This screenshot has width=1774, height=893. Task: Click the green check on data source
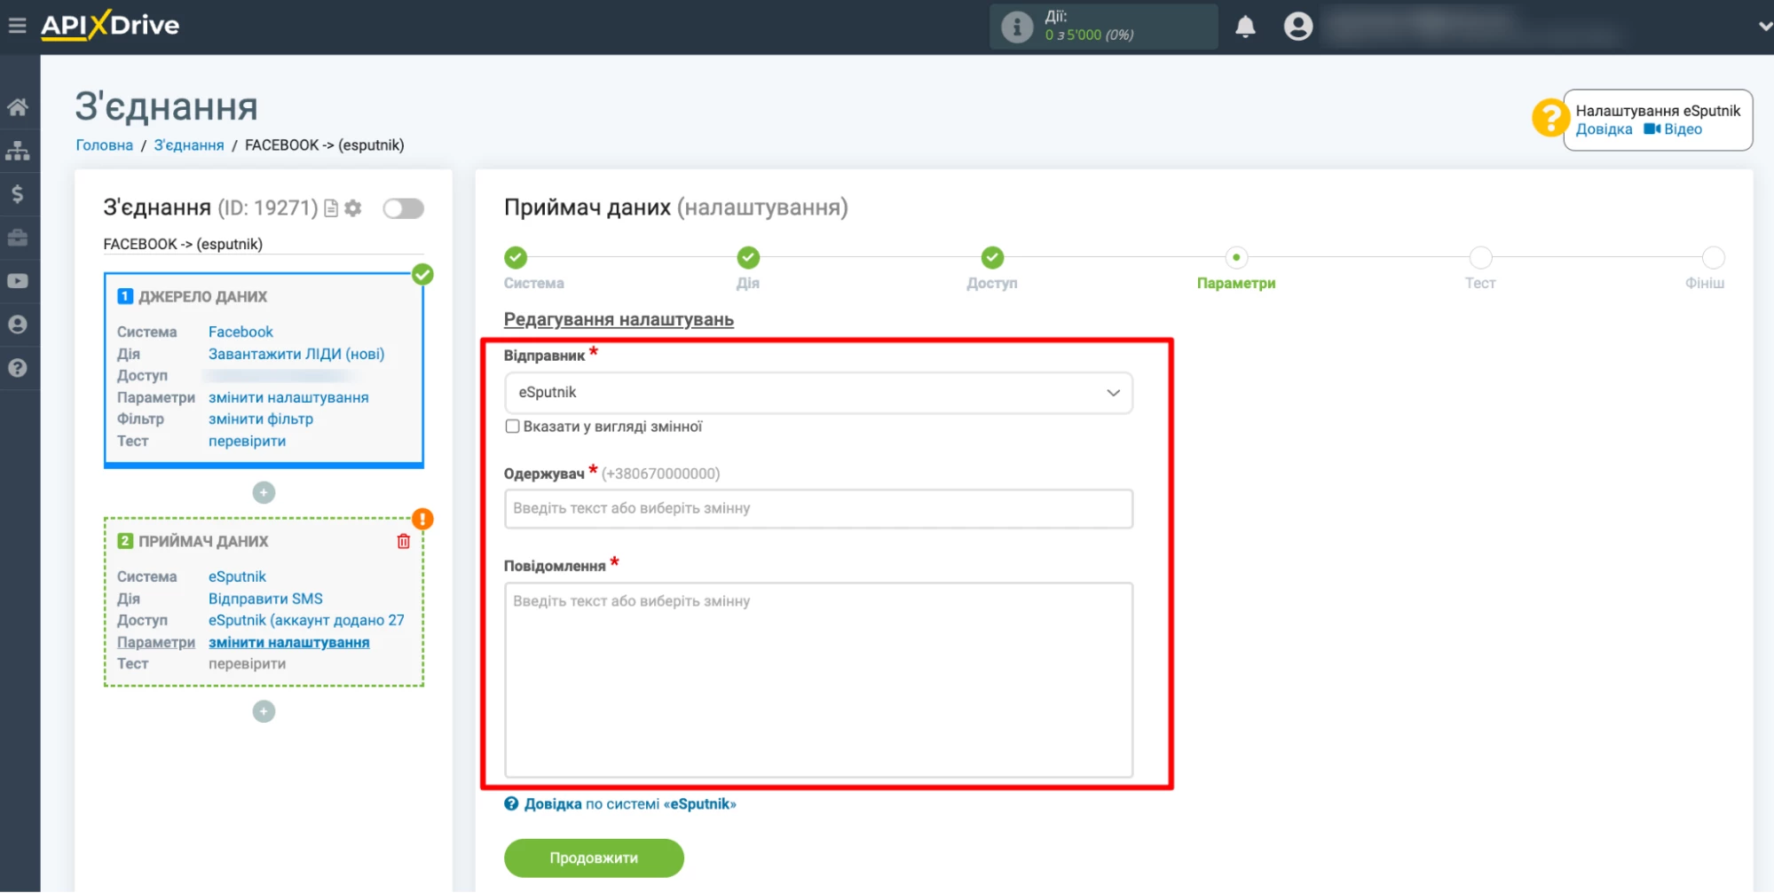(x=422, y=274)
